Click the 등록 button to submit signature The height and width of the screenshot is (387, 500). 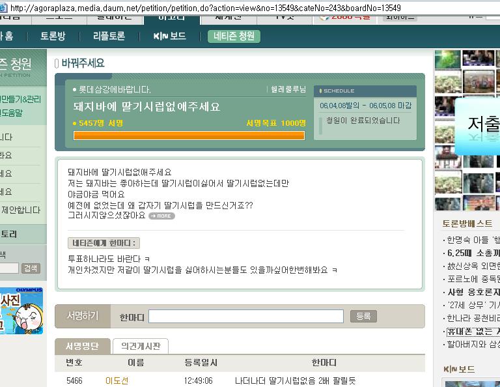(363, 316)
